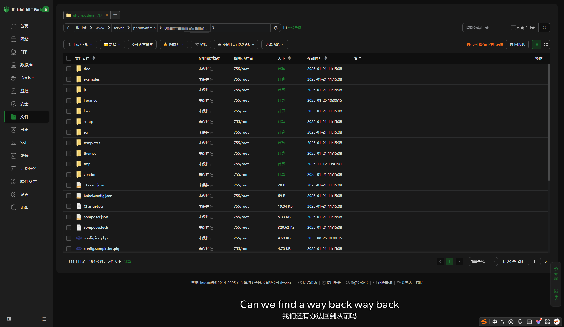
Task: Click the back arrow in path bar
Action: [69, 28]
